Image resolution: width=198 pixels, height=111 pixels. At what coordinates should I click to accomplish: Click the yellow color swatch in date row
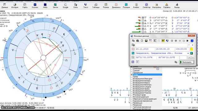[x=192, y=49]
